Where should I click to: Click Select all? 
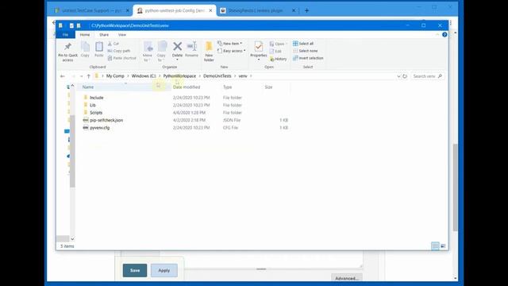[x=303, y=44]
